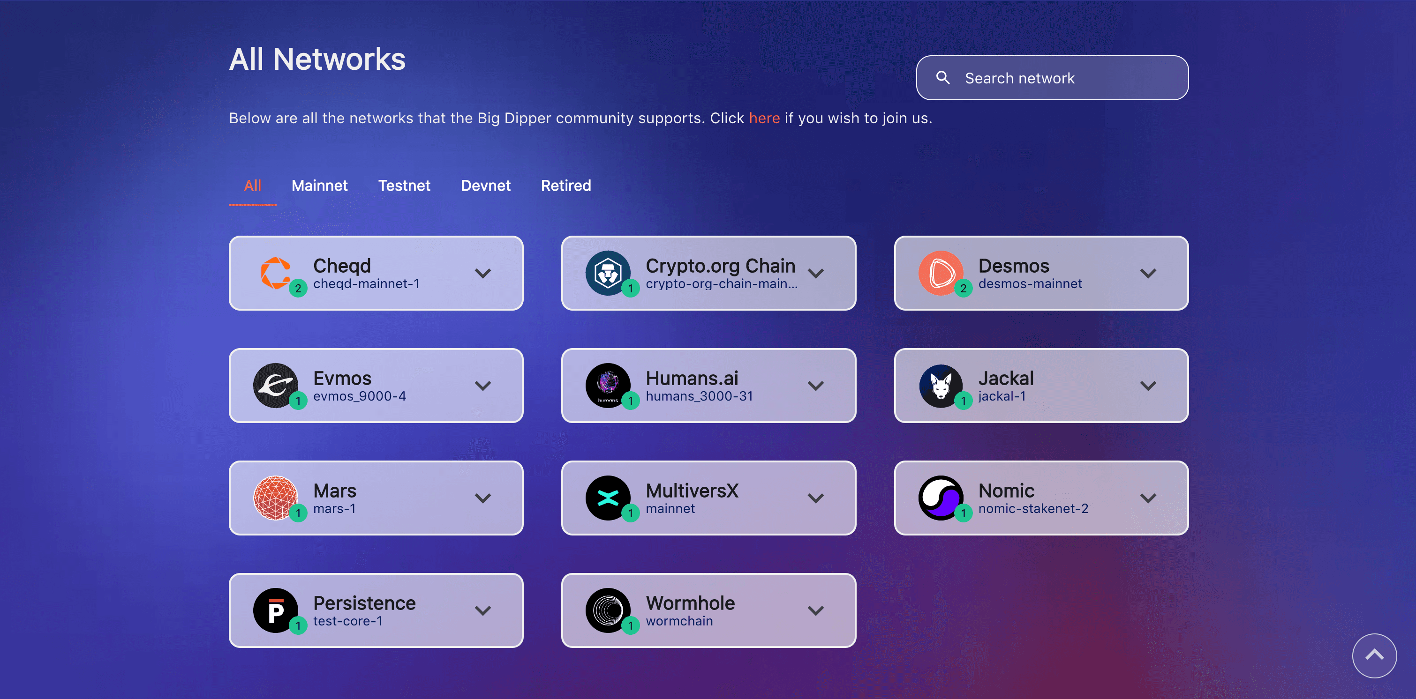The image size is (1416, 699).
Task: Expand the Humans.ai network chevron
Action: [x=816, y=386]
